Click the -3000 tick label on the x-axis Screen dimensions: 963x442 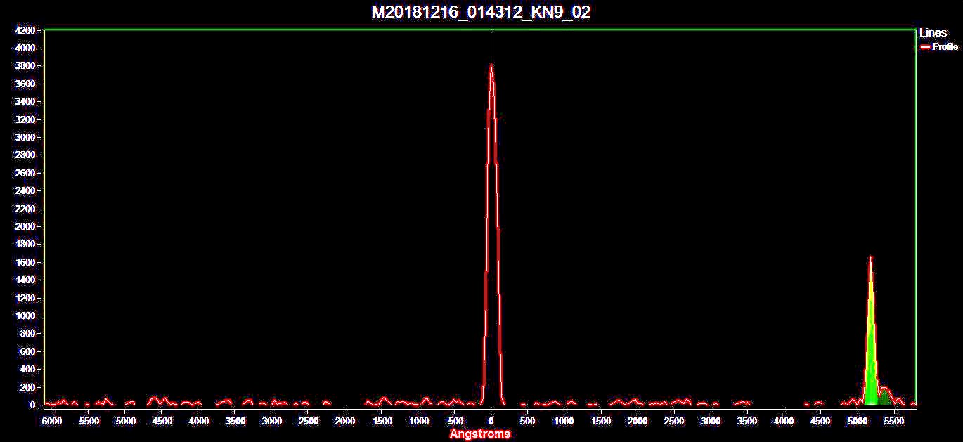(x=271, y=422)
